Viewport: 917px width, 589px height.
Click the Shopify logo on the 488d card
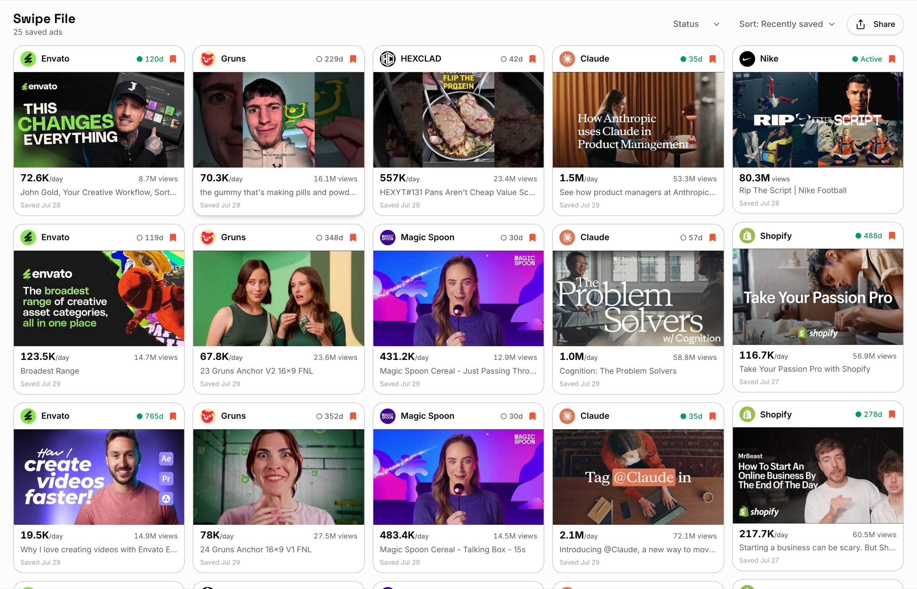click(747, 236)
